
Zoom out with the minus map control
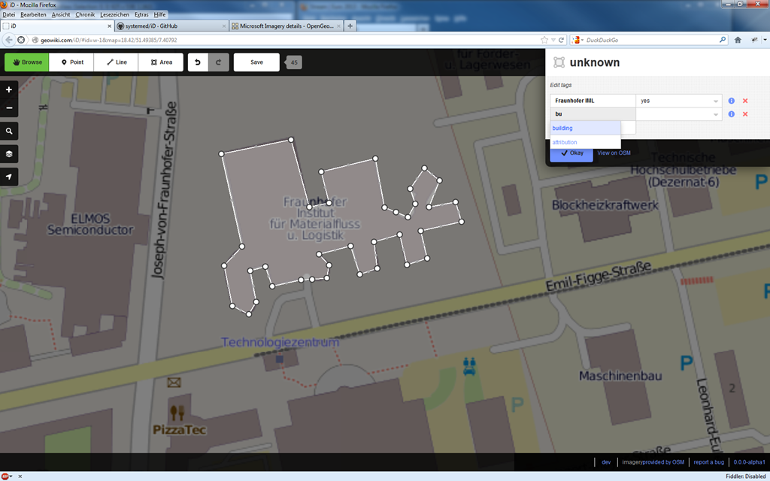point(9,108)
